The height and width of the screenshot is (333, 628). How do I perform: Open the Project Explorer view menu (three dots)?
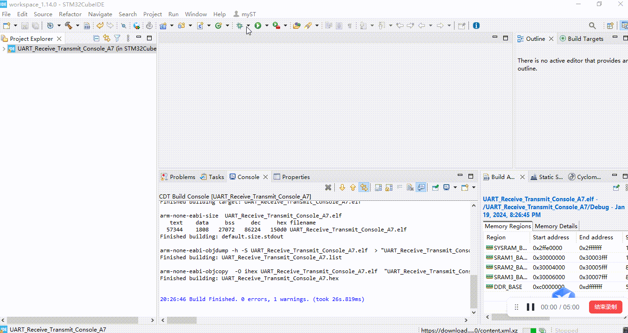pyautogui.click(x=128, y=38)
